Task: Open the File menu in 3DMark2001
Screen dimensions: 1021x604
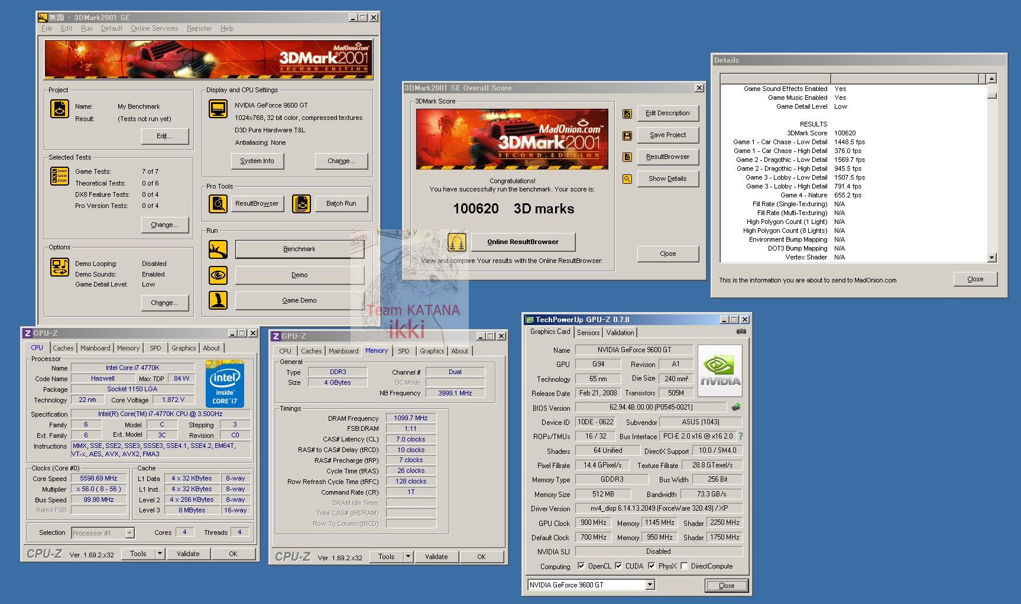Action: click(47, 28)
